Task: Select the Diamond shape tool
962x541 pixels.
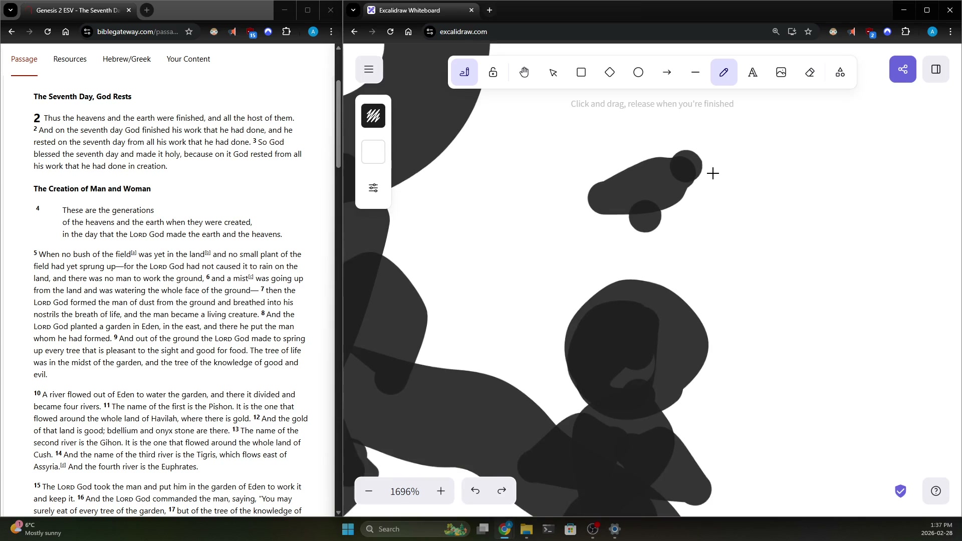Action: (610, 73)
